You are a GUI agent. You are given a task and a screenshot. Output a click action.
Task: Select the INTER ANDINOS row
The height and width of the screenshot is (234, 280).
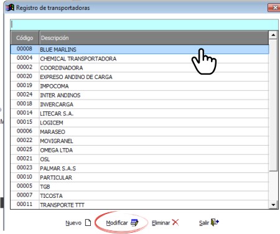click(139, 95)
